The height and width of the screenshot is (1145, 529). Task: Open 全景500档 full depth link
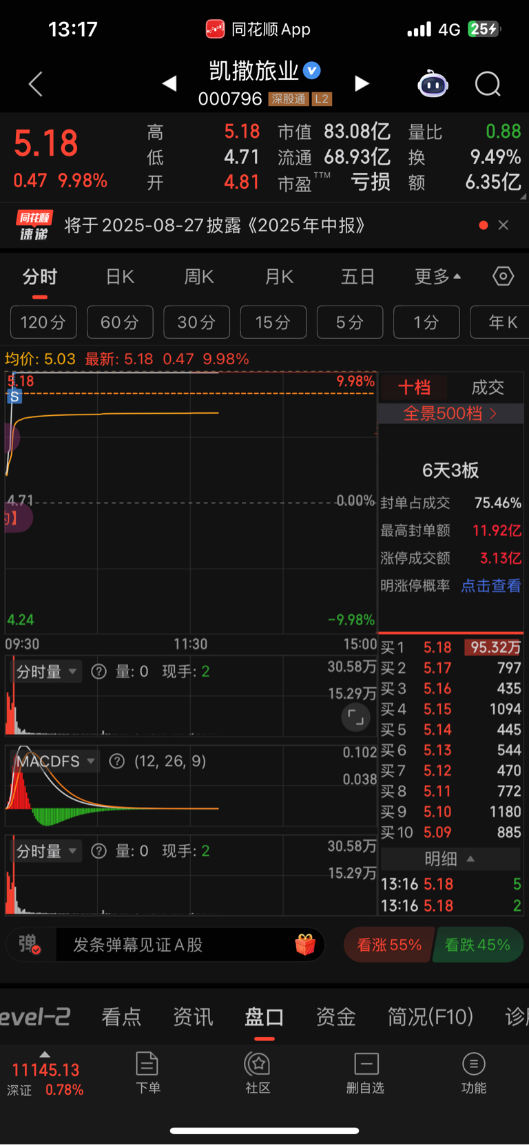[450, 413]
